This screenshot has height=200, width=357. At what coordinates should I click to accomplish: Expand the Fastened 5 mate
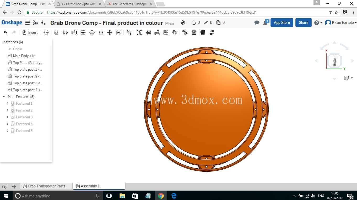coord(7,131)
